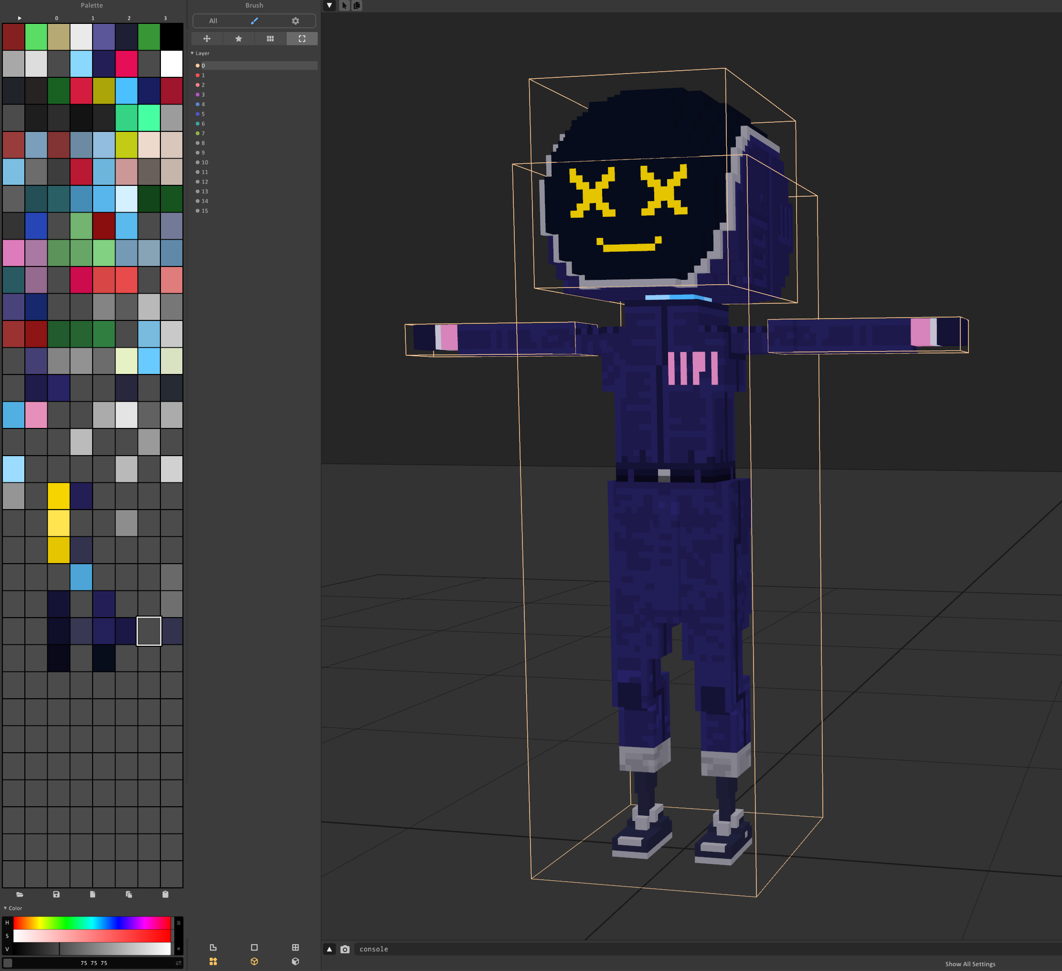Click the empty square frame icon
Viewport: 1062px width, 971px height.
[x=255, y=947]
